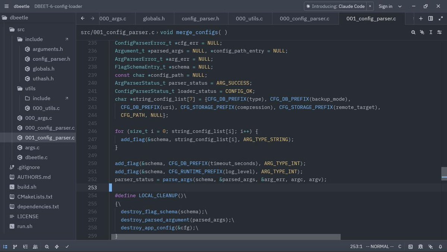Open editor controls sliders icon
The image size is (447, 252).
point(440,32)
